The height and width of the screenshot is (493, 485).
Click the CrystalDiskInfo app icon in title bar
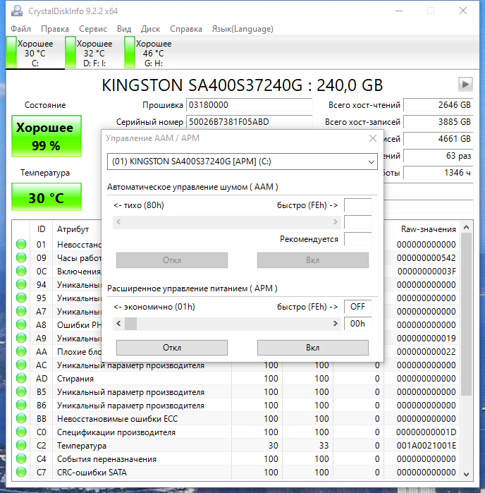[x=17, y=11]
